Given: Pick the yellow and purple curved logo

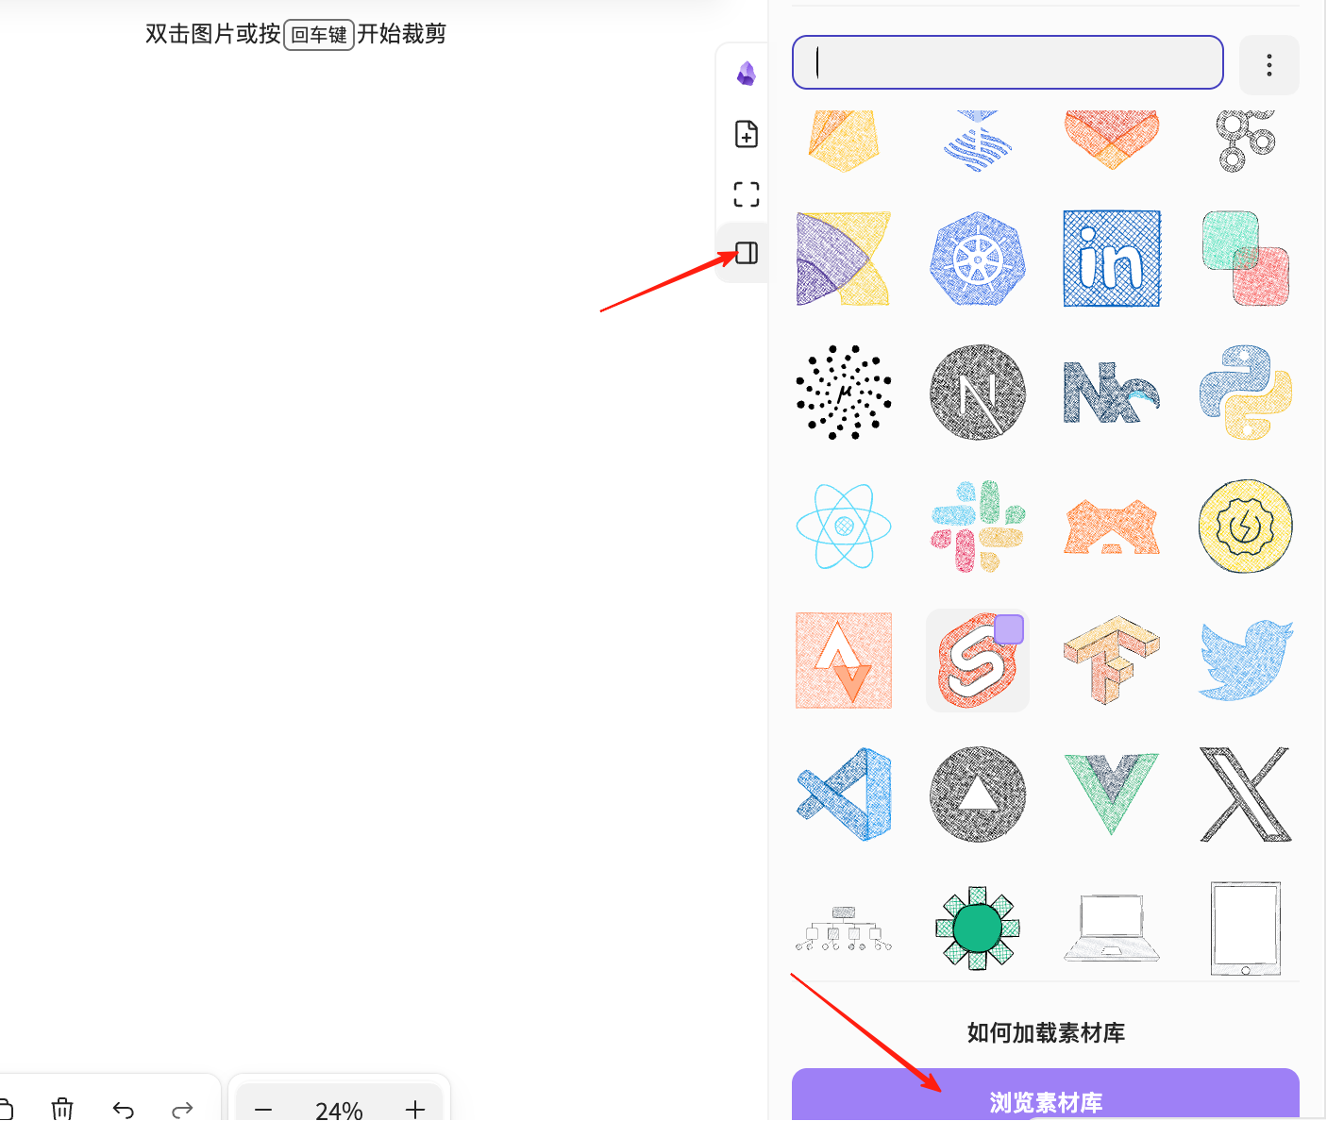Looking at the screenshot, I should coord(844,259).
